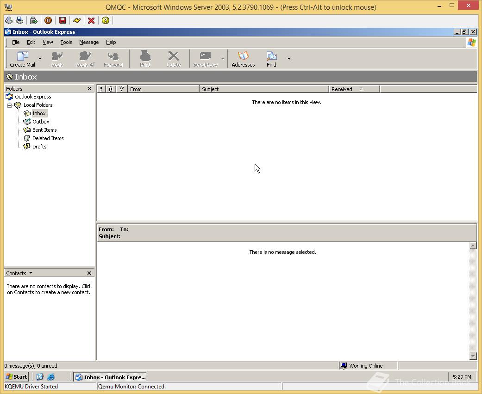The height and width of the screenshot is (394, 482).
Task: Open the View menu
Action: (48, 43)
